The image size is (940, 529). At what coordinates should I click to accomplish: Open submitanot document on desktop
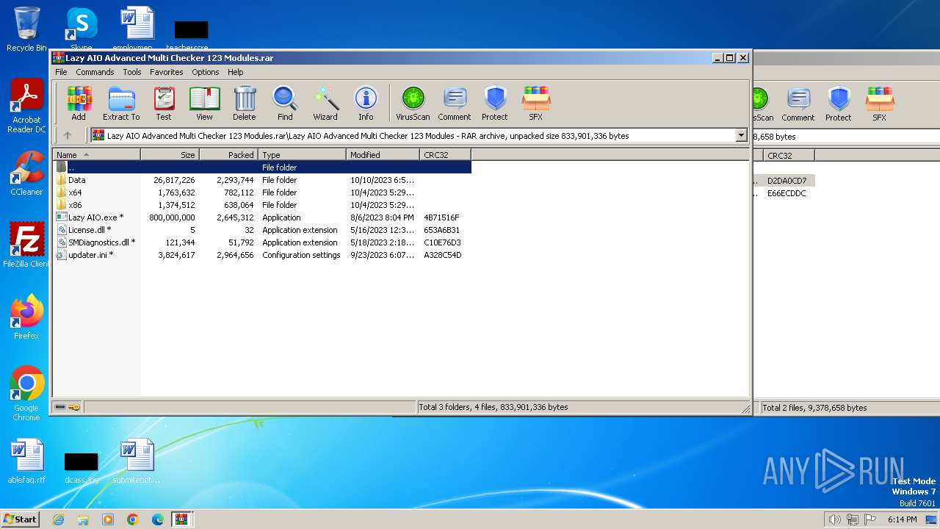[x=137, y=461]
